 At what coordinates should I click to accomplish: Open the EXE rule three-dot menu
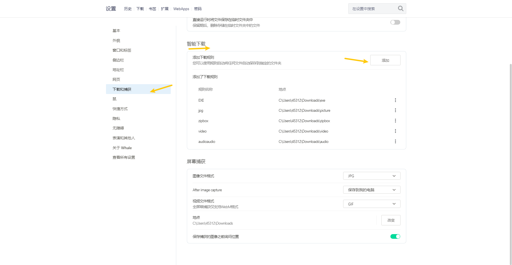[395, 100]
